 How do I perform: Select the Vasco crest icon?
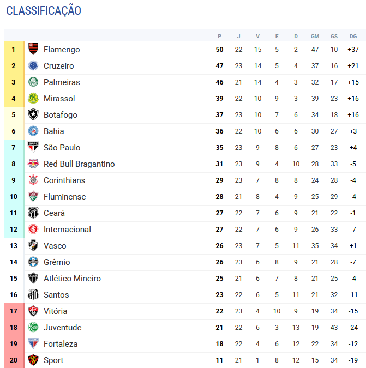click(x=34, y=246)
